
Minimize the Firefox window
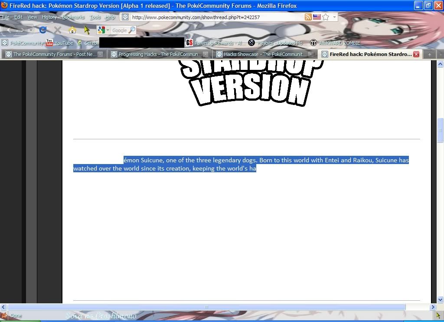(418, 5)
